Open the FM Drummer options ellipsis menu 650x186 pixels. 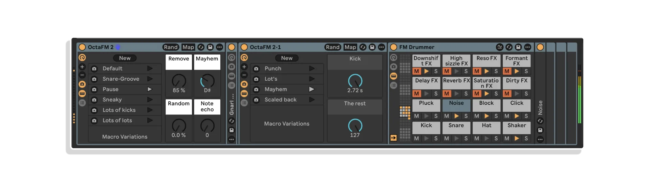point(527,47)
